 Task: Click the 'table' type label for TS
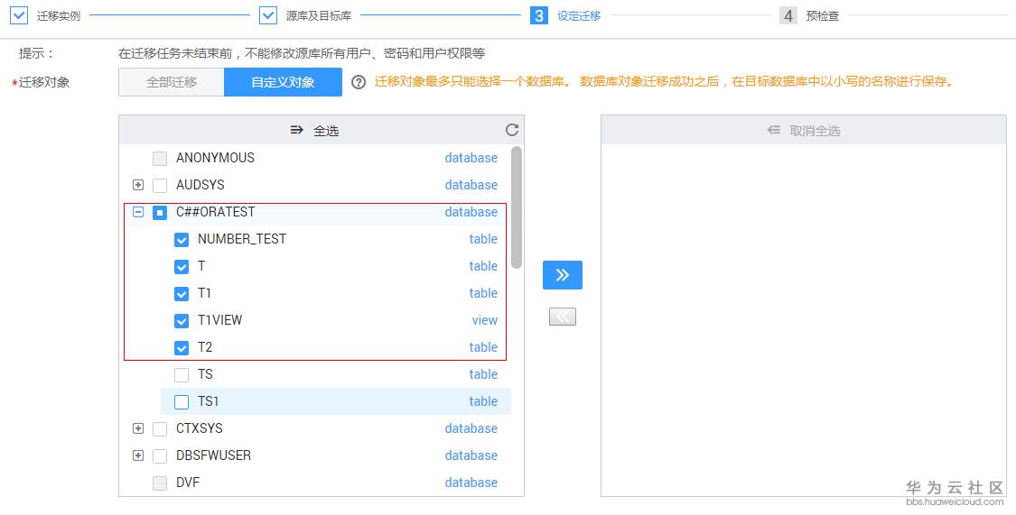pyautogui.click(x=483, y=374)
